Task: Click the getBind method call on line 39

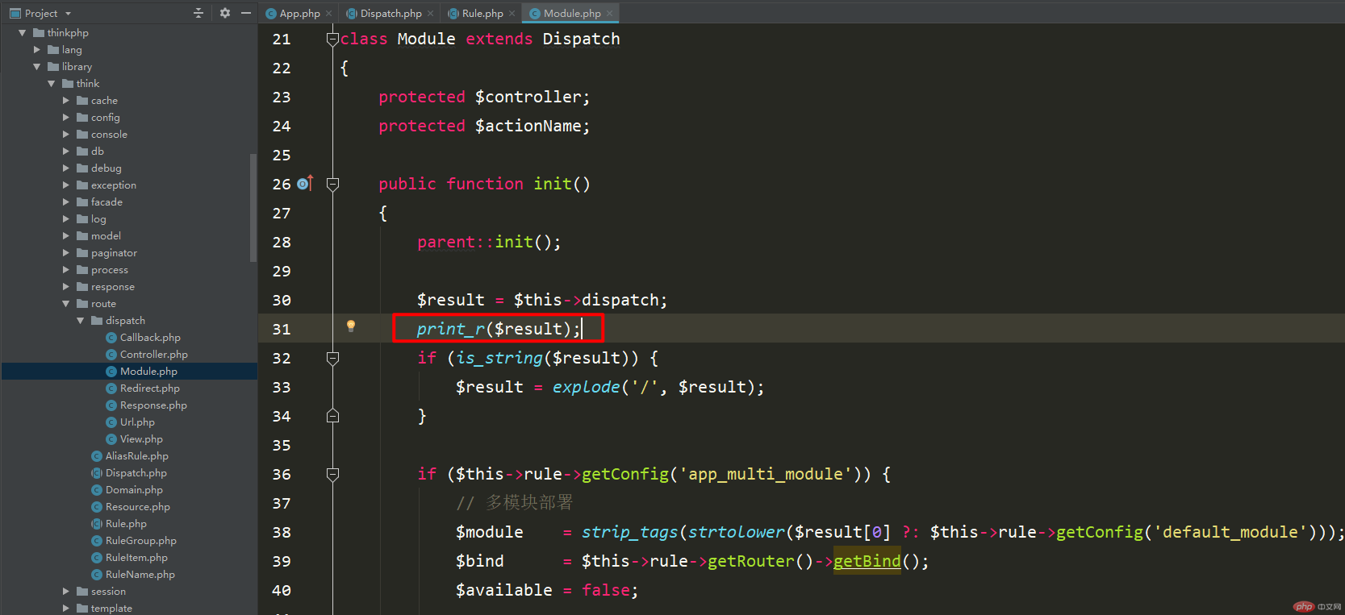Action: click(867, 561)
